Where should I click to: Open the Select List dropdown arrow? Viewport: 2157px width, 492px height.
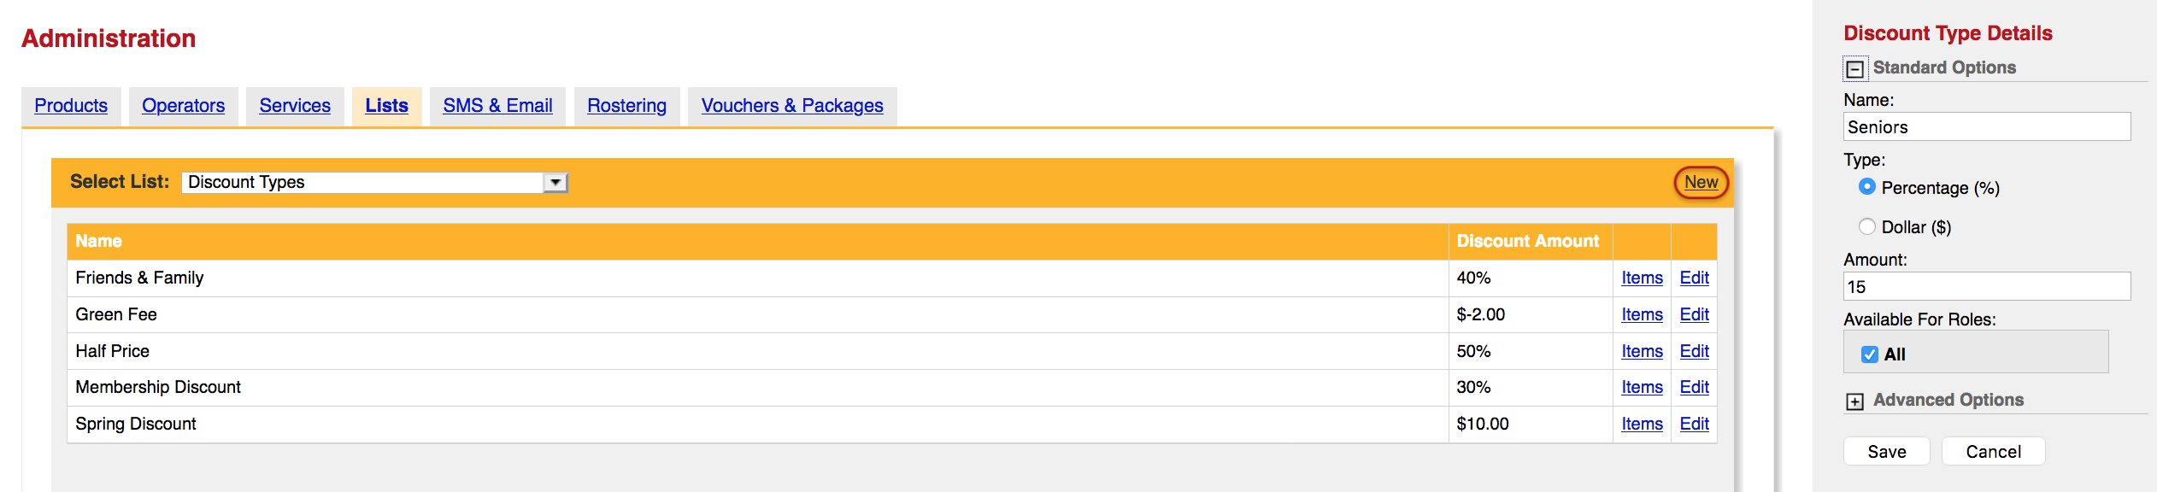[555, 182]
